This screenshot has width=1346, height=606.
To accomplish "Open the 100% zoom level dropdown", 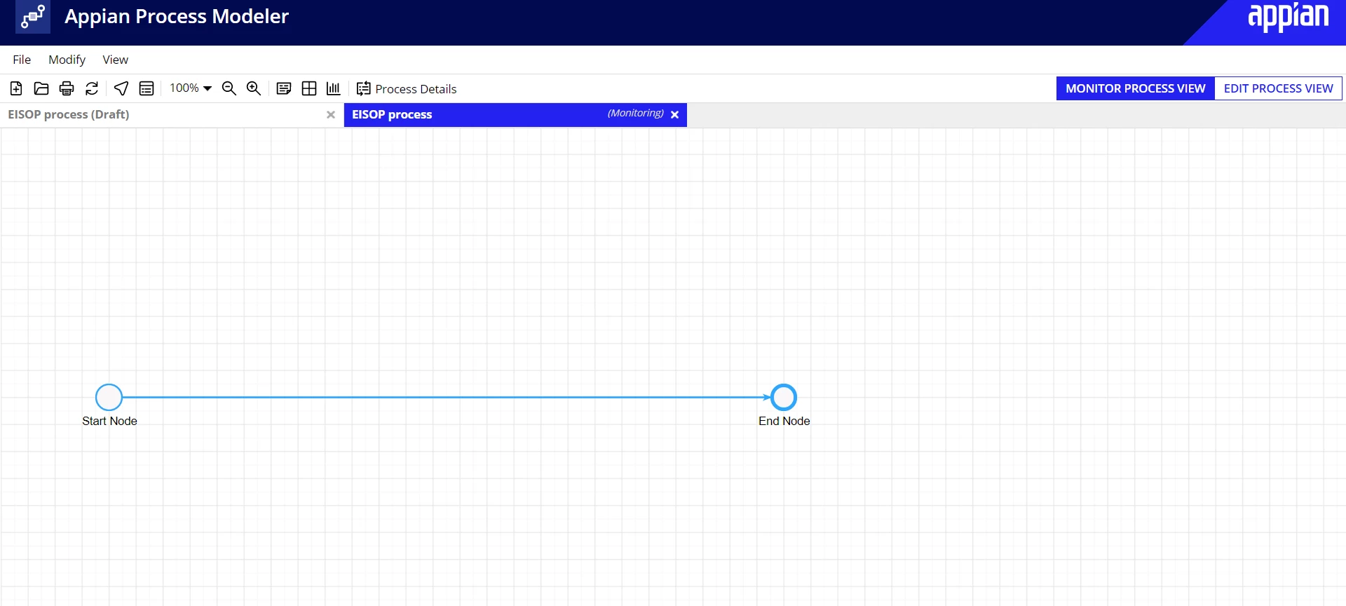I will pyautogui.click(x=191, y=88).
